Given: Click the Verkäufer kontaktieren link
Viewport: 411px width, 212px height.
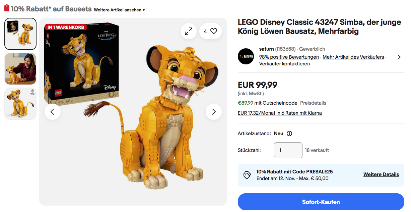Looking at the screenshot, I should coord(284,64).
